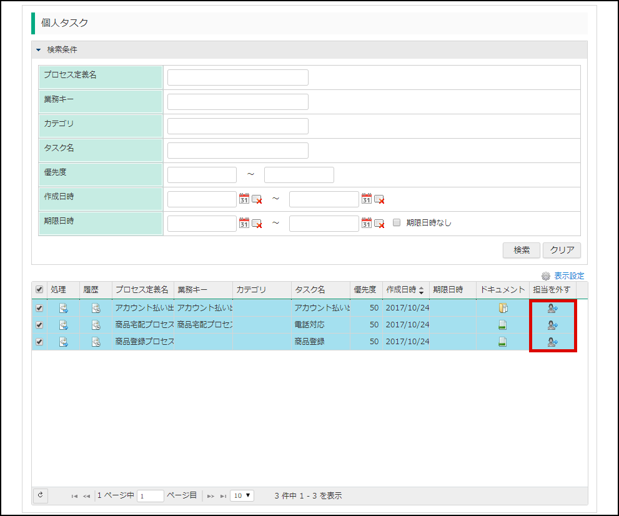Clear the 期限日時 end date field icon
Screen dimensions: 619x516
click(x=379, y=223)
